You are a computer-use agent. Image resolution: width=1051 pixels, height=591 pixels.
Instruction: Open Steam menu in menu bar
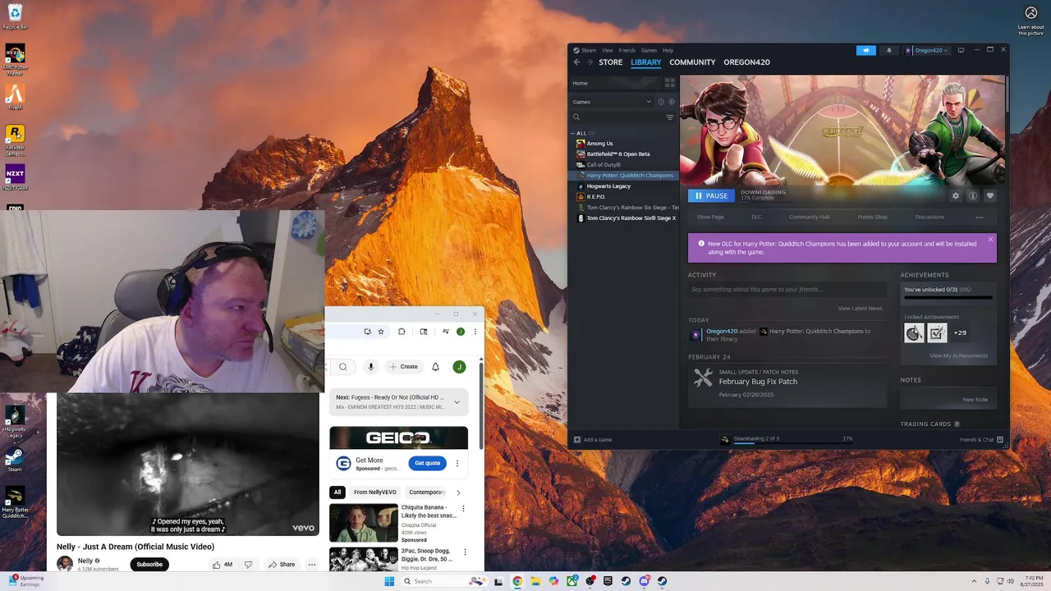tap(588, 50)
